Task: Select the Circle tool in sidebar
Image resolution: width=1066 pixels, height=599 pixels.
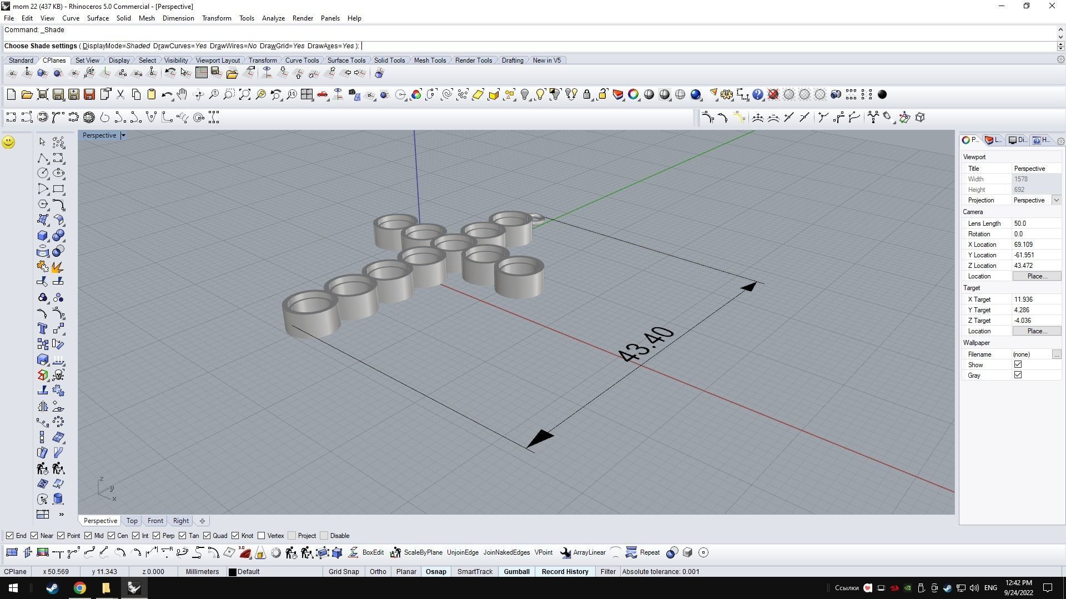Action: coord(42,174)
